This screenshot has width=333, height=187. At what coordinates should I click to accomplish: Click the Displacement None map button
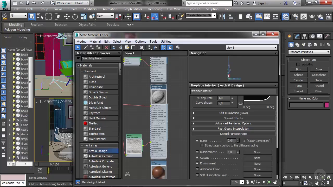pos(257,152)
